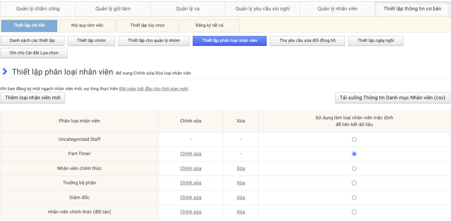Select Uncategorized Staff as default radio button
451x221 pixels.
click(x=354, y=140)
